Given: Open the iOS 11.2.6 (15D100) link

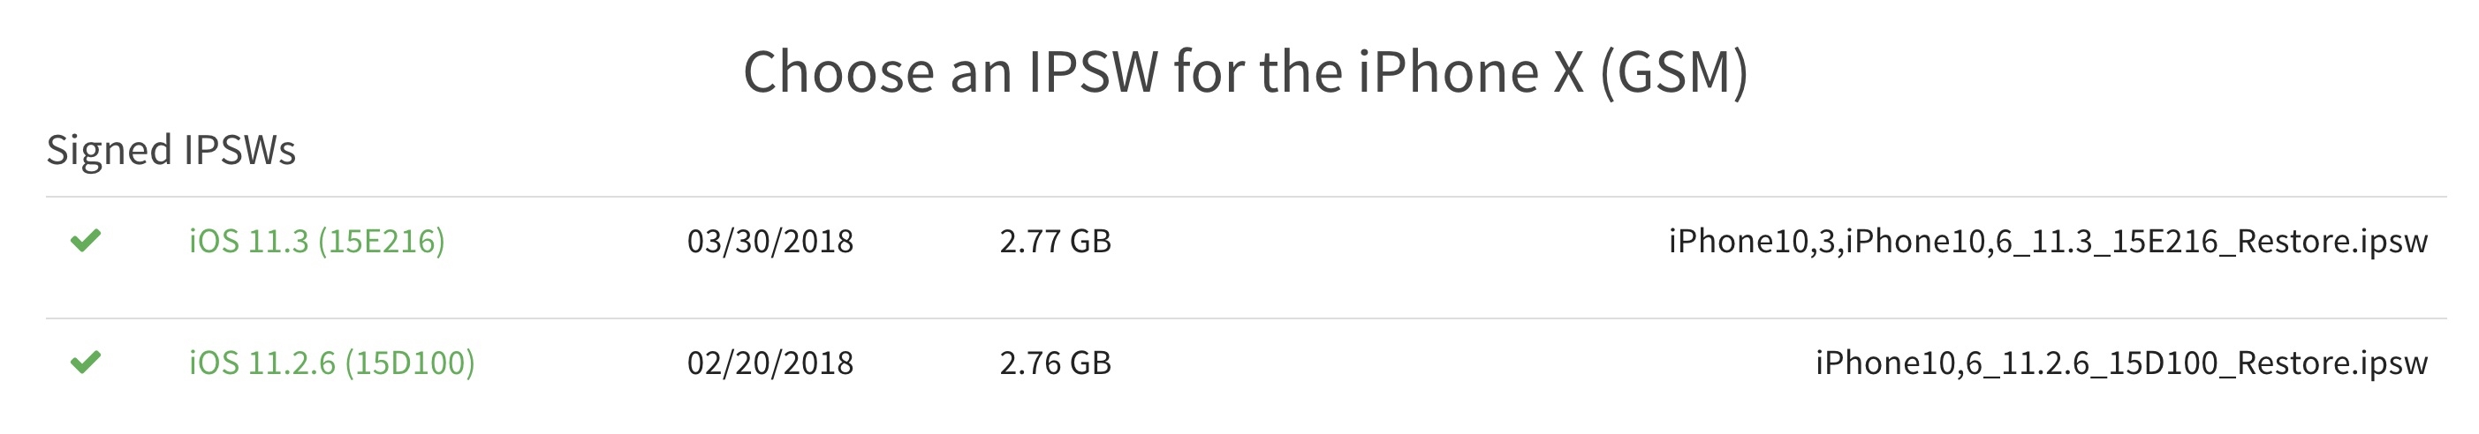Looking at the screenshot, I should 332,362.
